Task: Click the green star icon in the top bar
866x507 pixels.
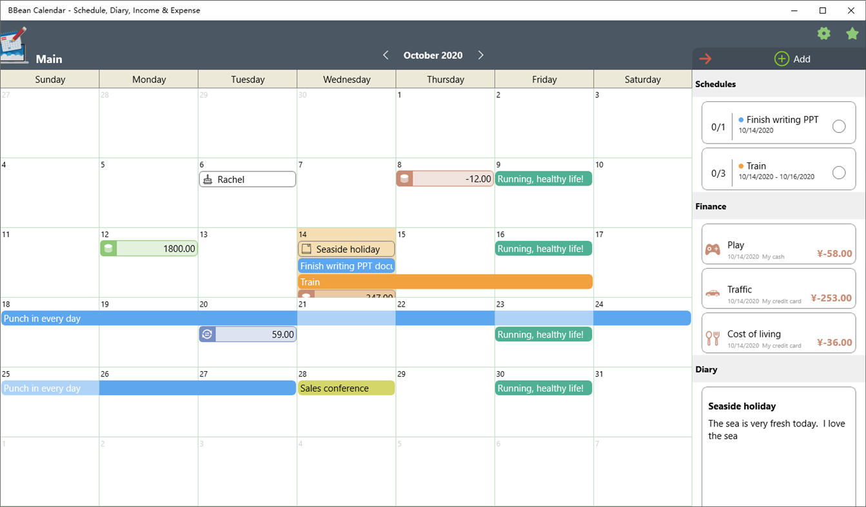Action: click(852, 33)
